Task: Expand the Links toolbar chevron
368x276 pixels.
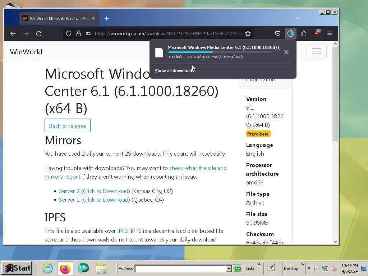Action: 259,264
